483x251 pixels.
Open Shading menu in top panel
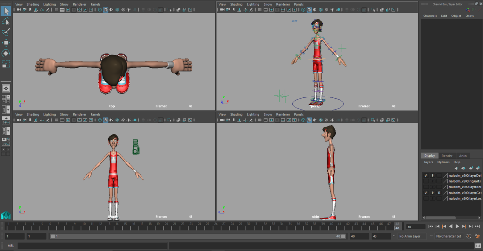[33, 4]
